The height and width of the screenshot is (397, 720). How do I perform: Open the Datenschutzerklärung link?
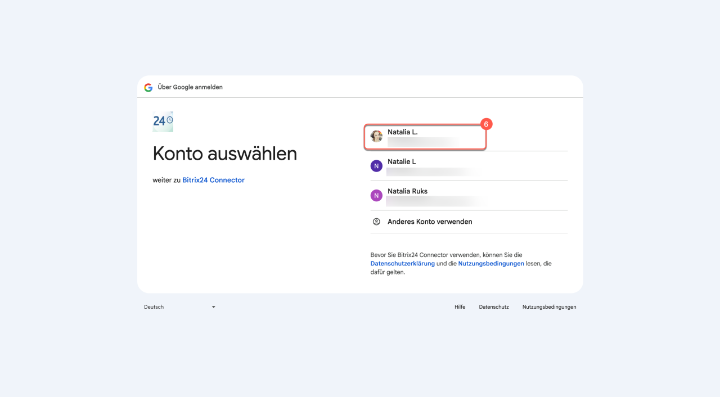[x=403, y=263]
